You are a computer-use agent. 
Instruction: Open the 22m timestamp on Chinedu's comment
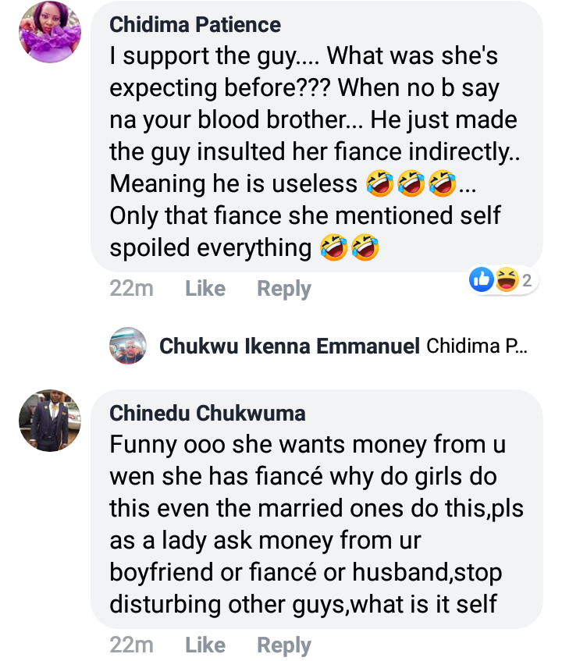(131, 645)
